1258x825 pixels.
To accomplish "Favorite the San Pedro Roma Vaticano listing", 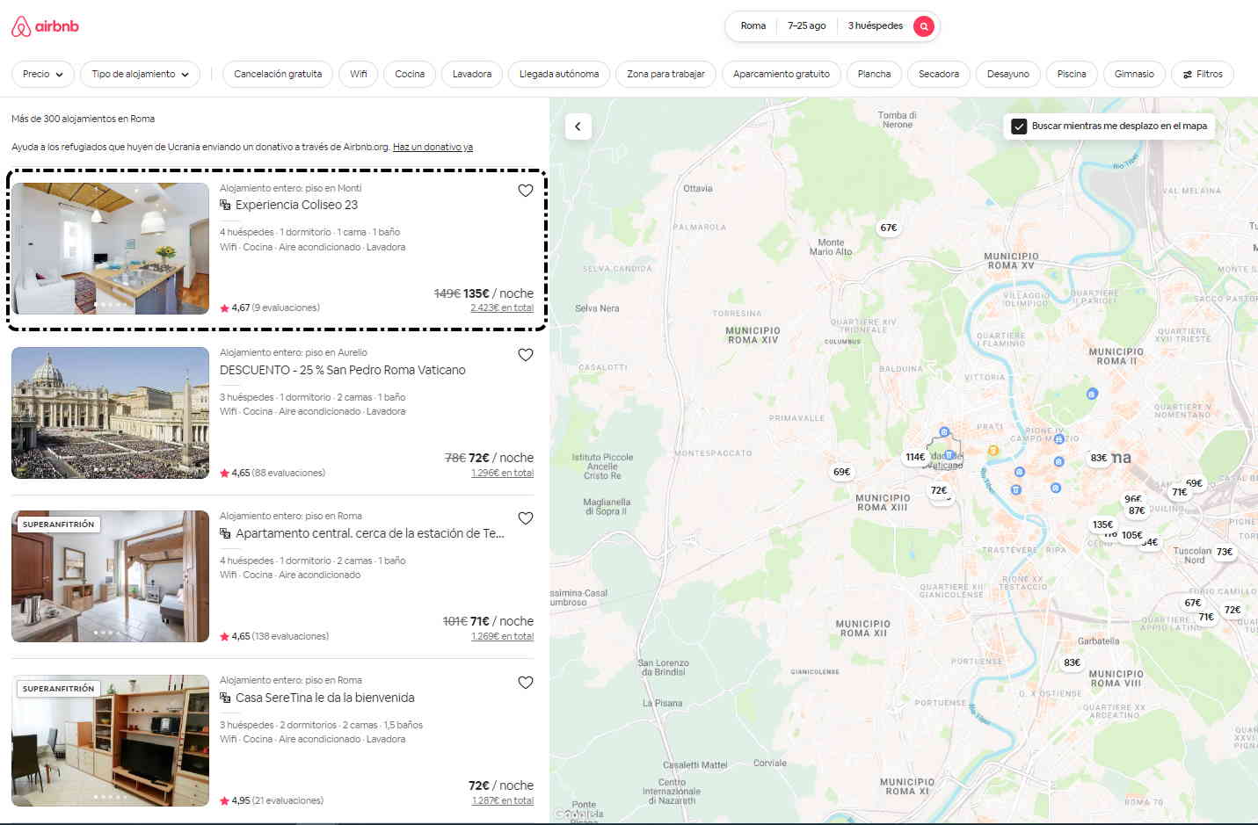I will pos(526,355).
